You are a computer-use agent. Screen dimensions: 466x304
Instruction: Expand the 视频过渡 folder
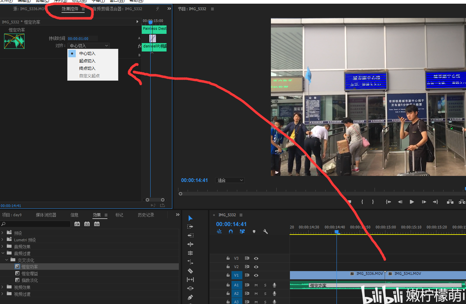pos(2,294)
